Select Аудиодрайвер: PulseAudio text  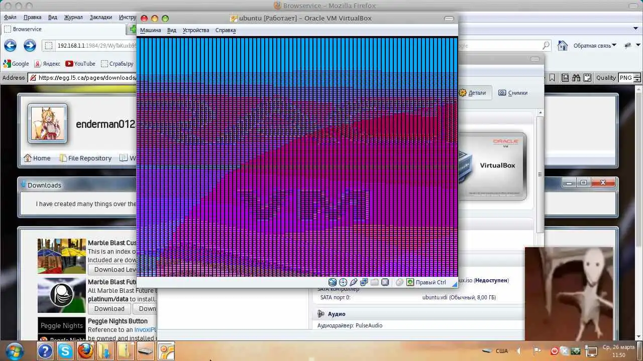[x=350, y=325]
